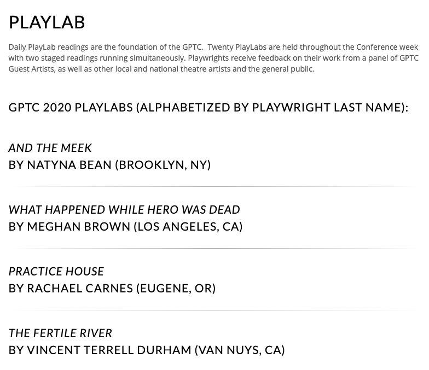Click the divider below Rachael Carnes entry

[213, 310]
